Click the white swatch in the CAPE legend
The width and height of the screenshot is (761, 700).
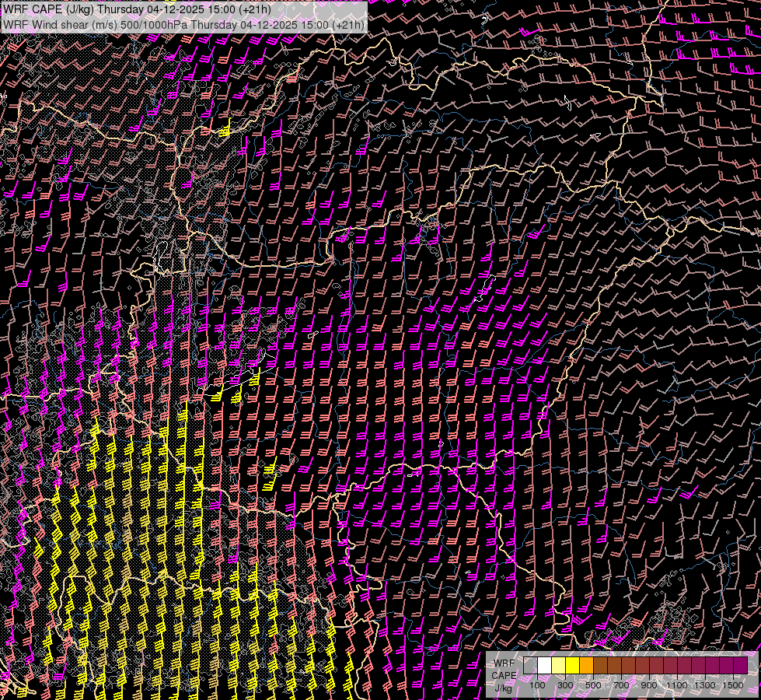pos(544,666)
